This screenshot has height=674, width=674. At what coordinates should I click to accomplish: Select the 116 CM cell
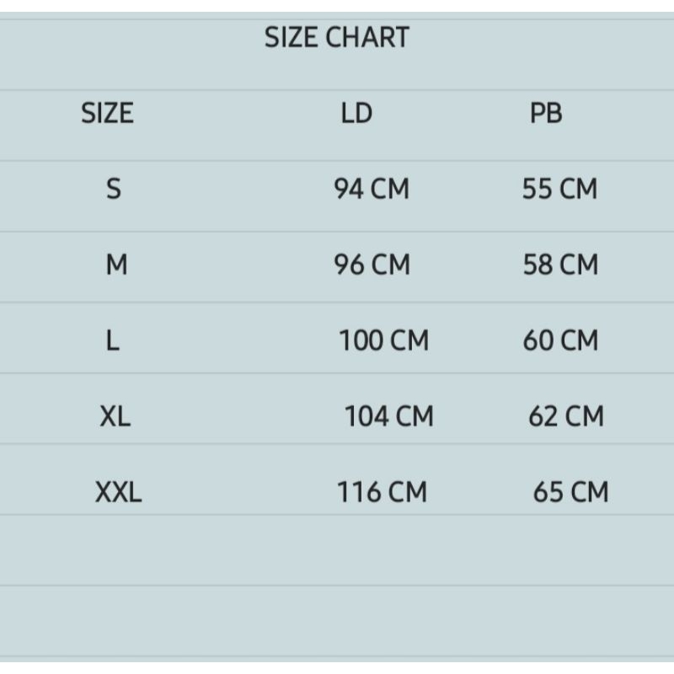382,492
